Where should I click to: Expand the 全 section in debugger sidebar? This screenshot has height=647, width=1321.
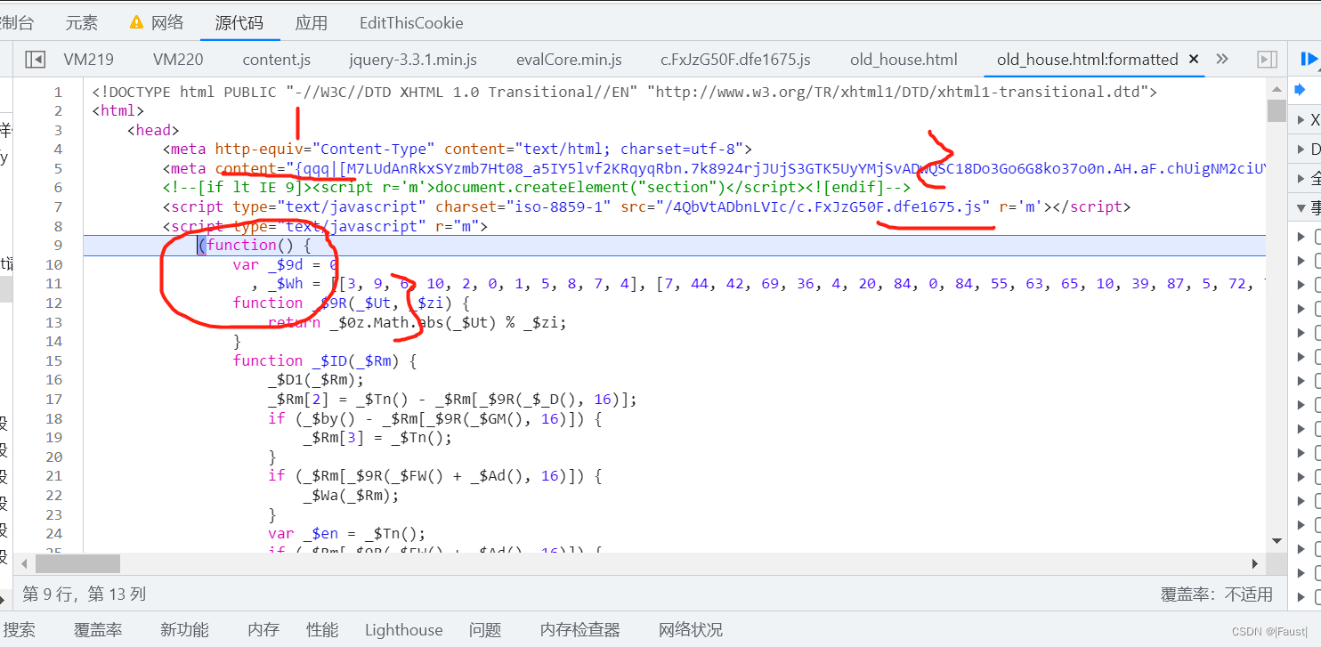click(x=1300, y=179)
